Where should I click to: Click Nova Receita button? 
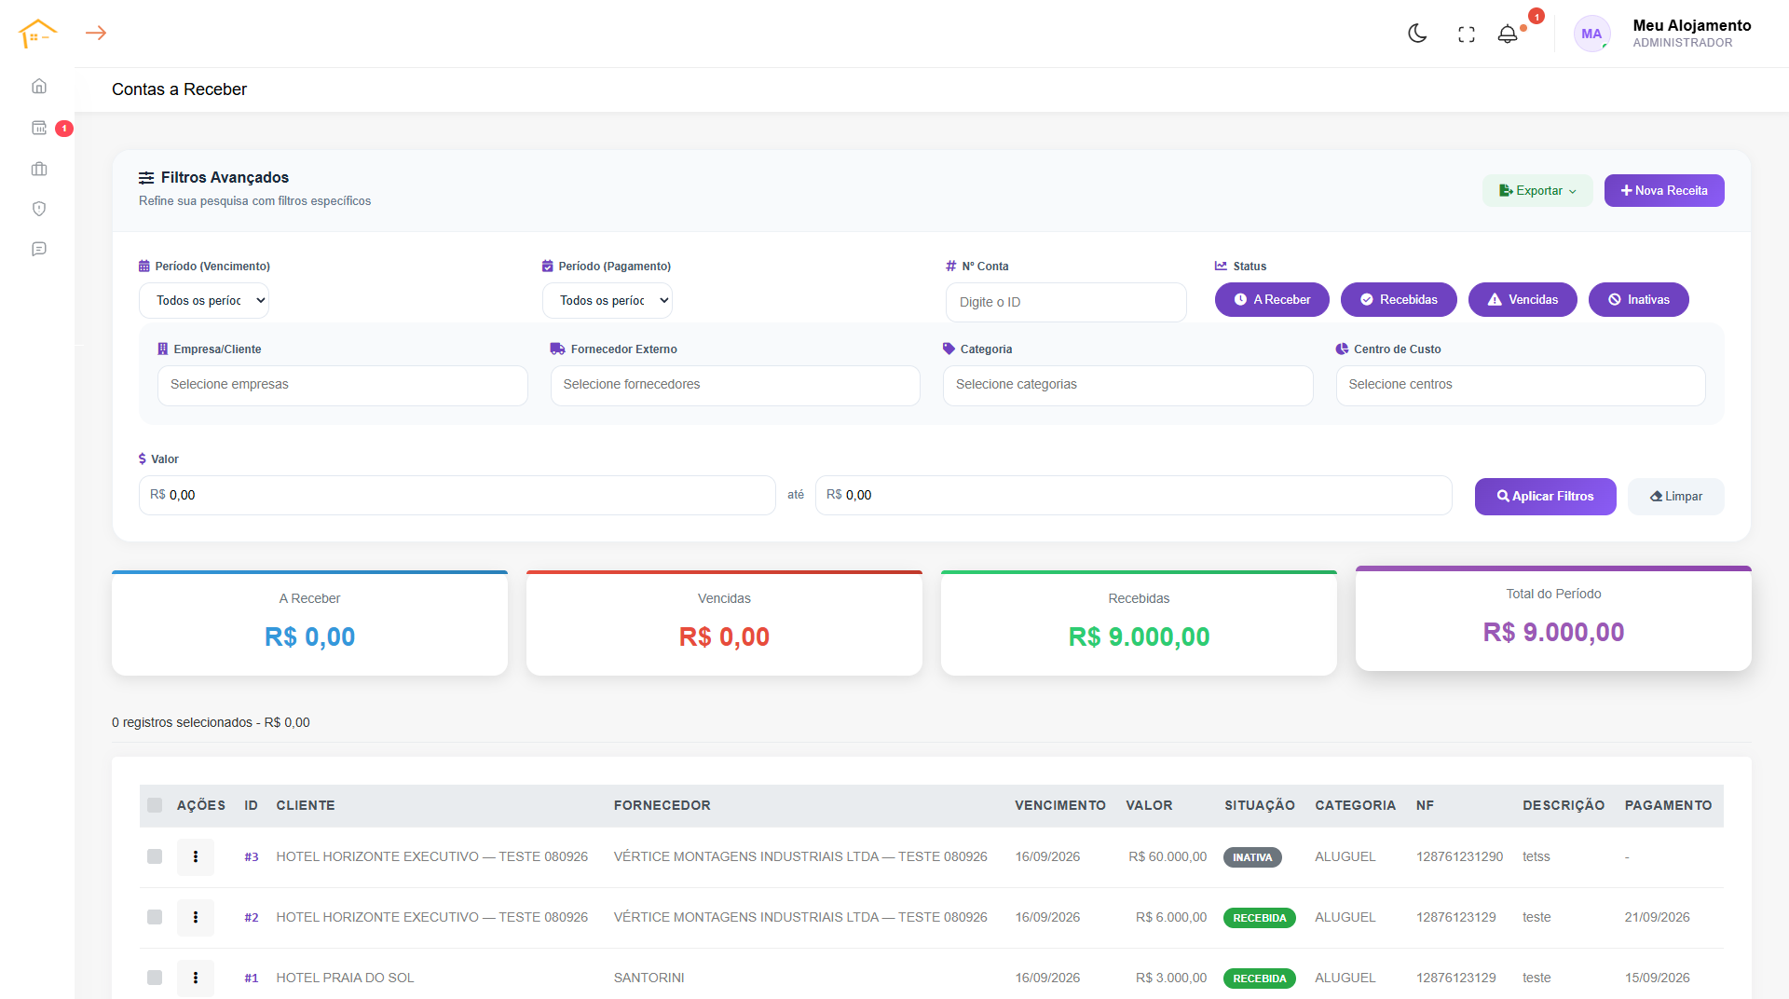coord(1664,190)
